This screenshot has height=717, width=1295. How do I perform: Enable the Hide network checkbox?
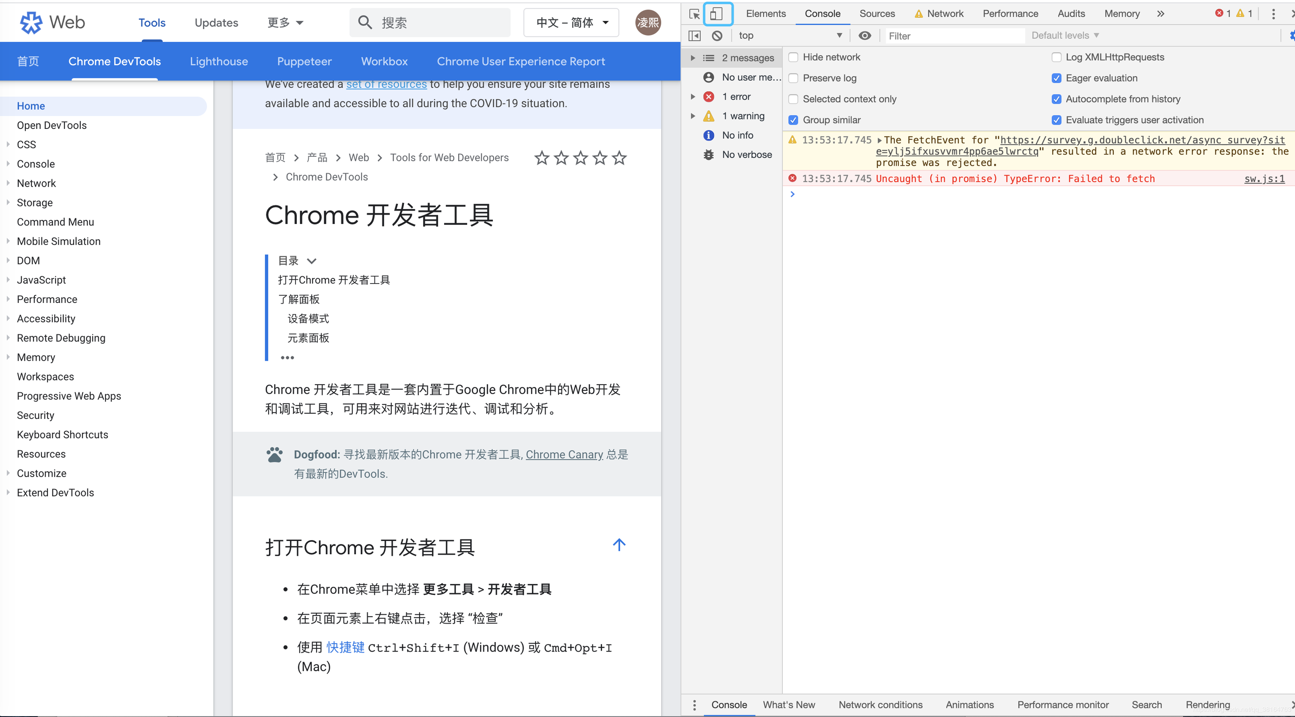[x=793, y=57]
